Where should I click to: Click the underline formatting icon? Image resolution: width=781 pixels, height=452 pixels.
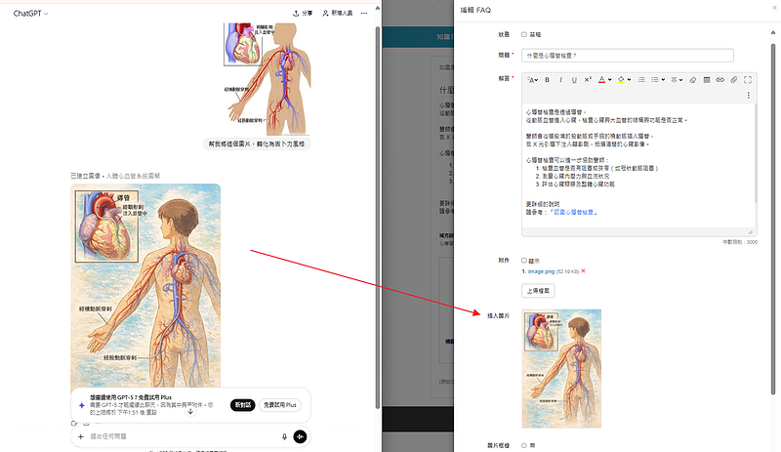point(574,79)
